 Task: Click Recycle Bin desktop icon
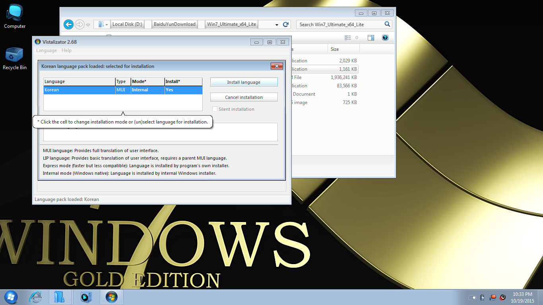(x=15, y=58)
